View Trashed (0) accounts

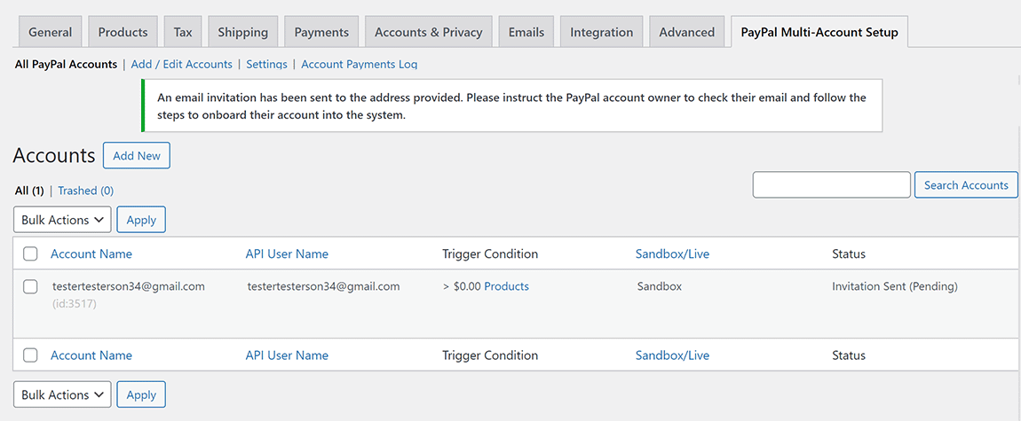[x=86, y=191]
